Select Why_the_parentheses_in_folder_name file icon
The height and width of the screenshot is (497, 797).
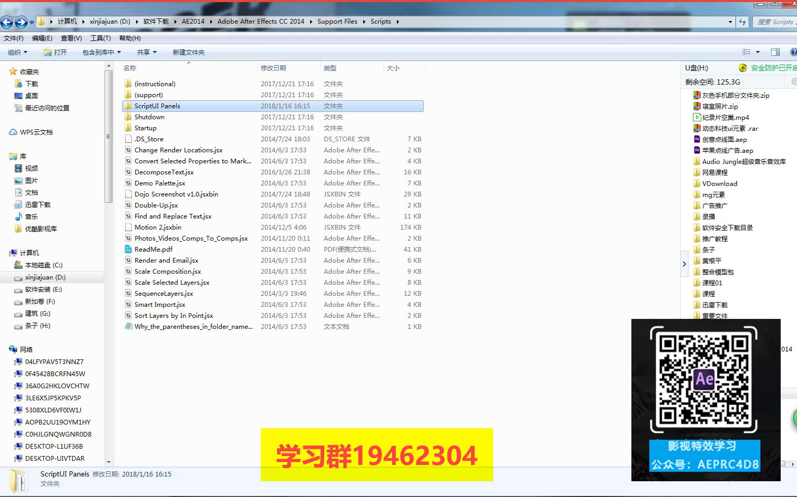(128, 327)
